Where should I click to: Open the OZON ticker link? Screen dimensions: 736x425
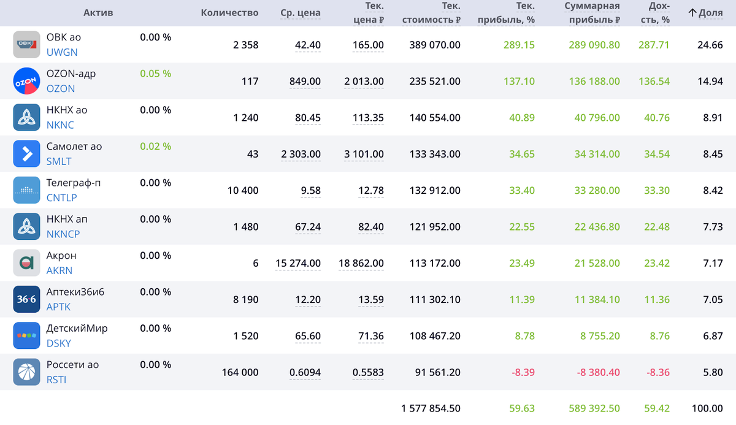point(61,88)
